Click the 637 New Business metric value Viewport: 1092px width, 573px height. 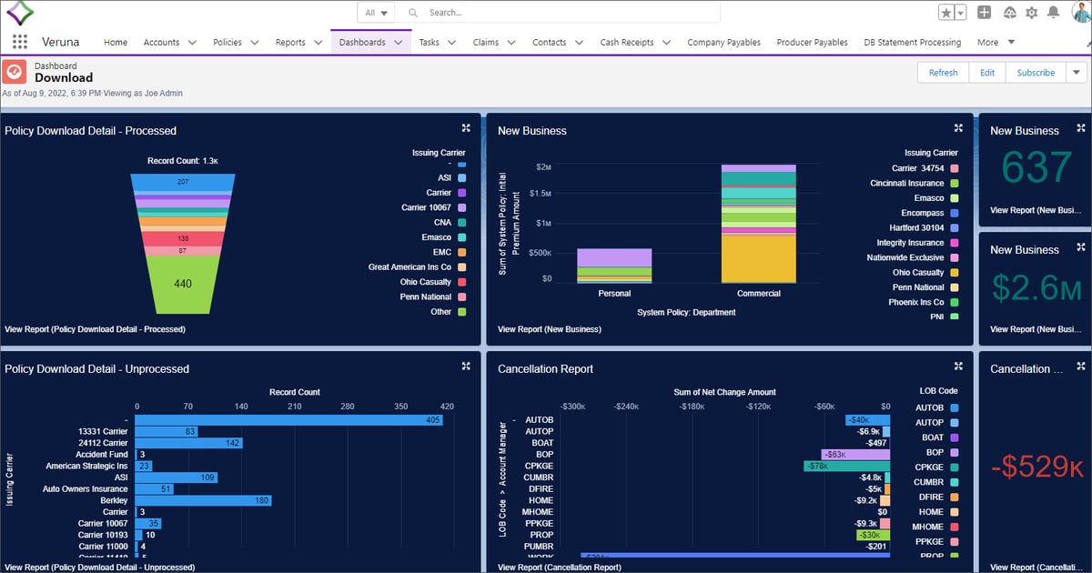(x=1036, y=167)
